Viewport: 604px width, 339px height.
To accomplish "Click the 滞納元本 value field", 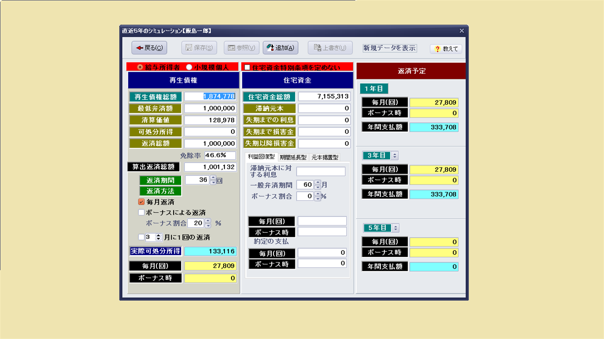I will 324,108.
